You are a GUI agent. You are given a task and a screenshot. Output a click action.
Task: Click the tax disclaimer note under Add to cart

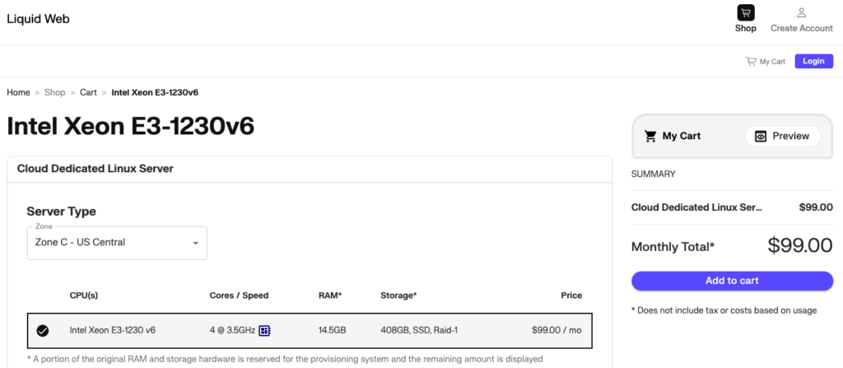724,310
